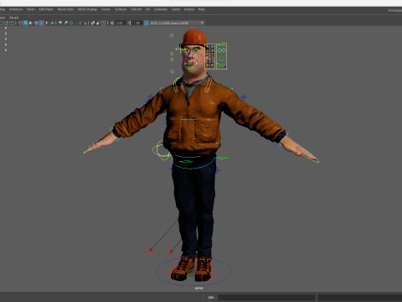Click the MEL command input field
This screenshot has width=402, height=302.
coord(266,297)
